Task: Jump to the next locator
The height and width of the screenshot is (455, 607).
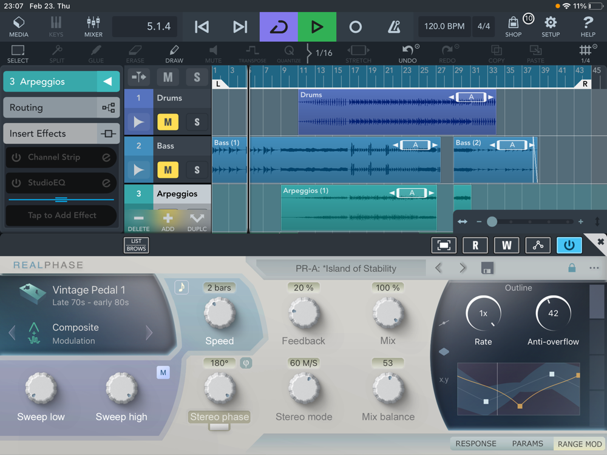Action: [x=240, y=27]
